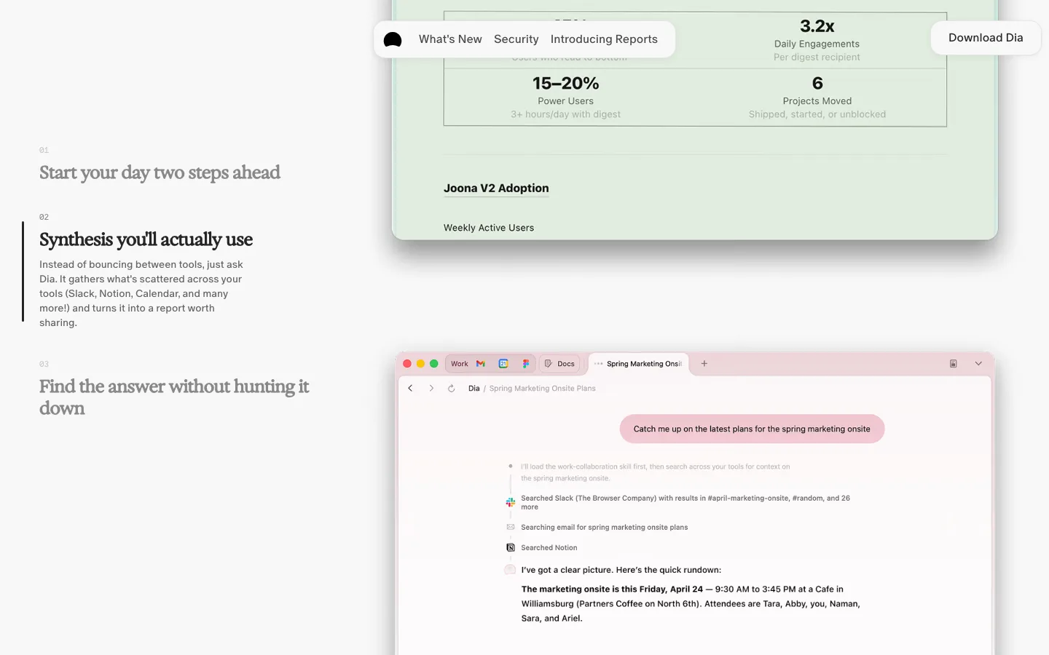The image size is (1049, 655).
Task: Click the 'Catch me up' chat message bubble
Action: tap(752, 429)
